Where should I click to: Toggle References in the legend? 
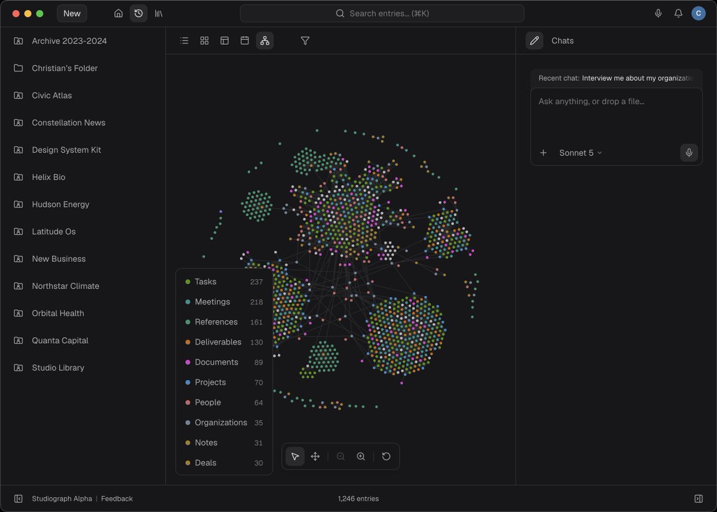[224, 322]
